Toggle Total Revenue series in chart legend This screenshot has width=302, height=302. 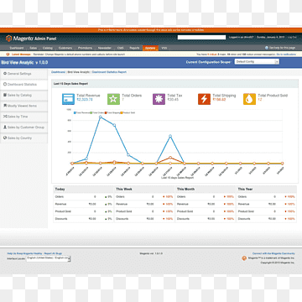coord(82,112)
